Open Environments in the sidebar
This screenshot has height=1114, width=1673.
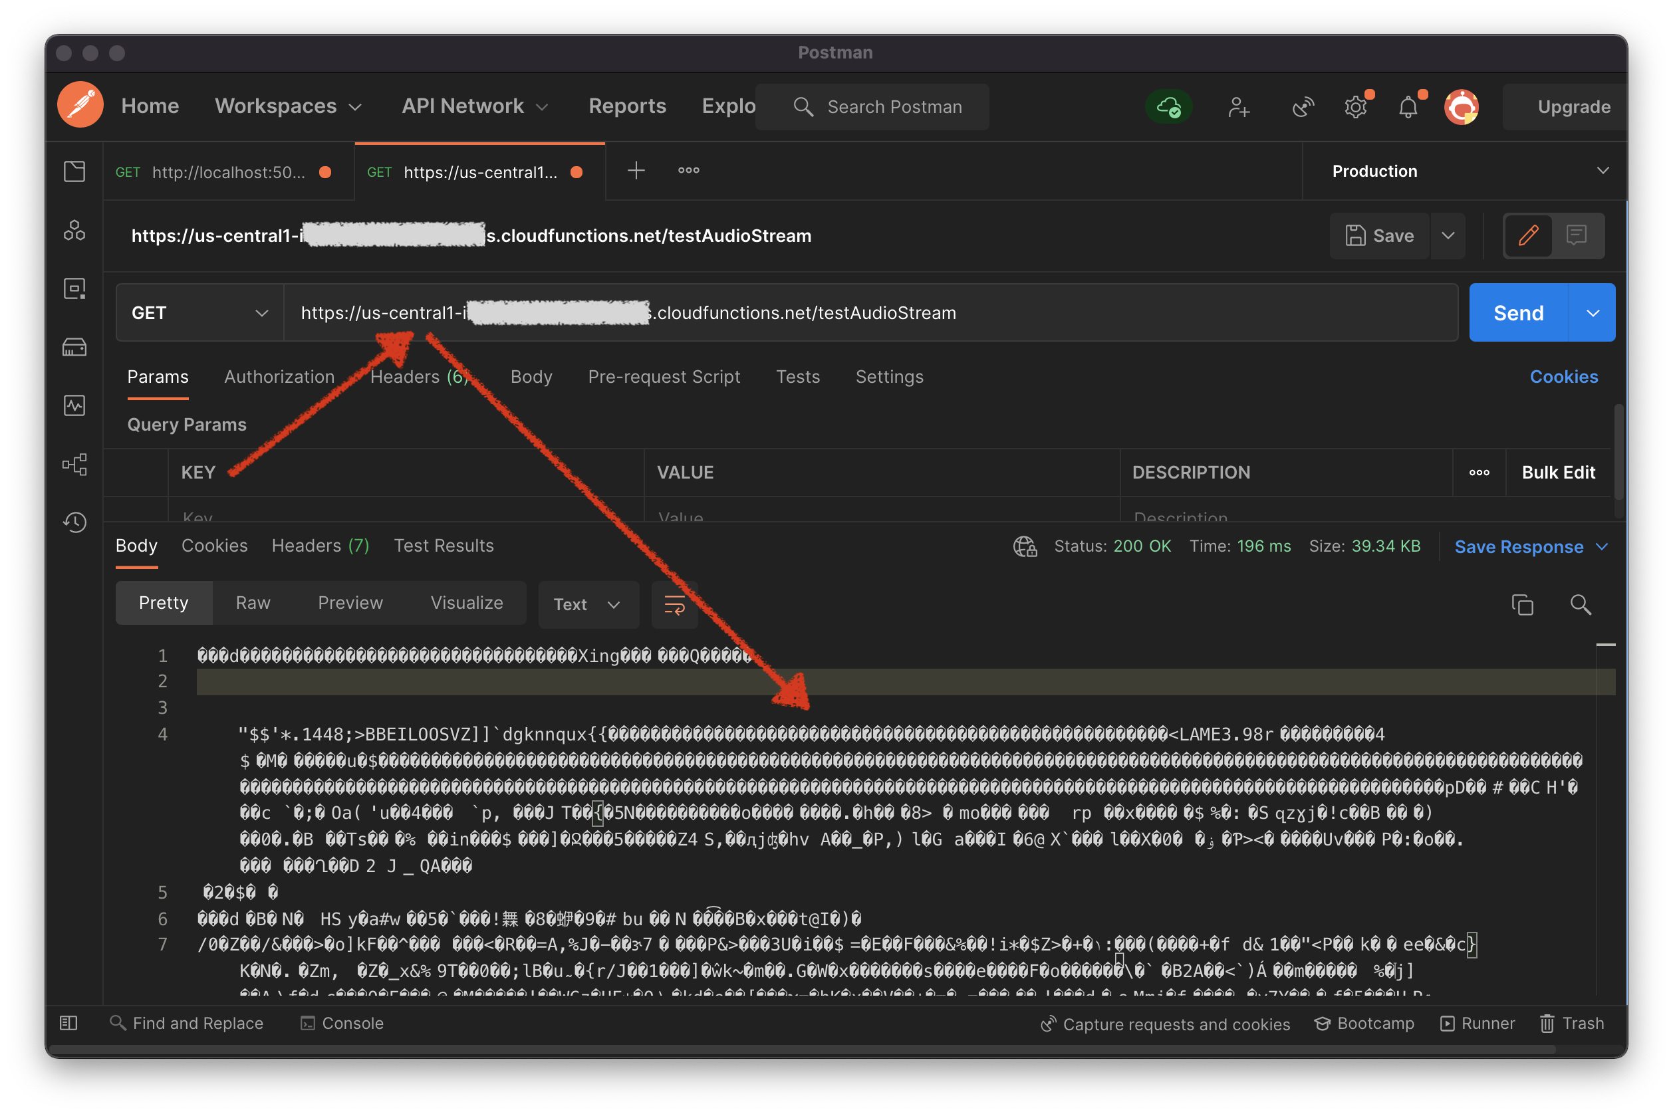tap(74, 288)
